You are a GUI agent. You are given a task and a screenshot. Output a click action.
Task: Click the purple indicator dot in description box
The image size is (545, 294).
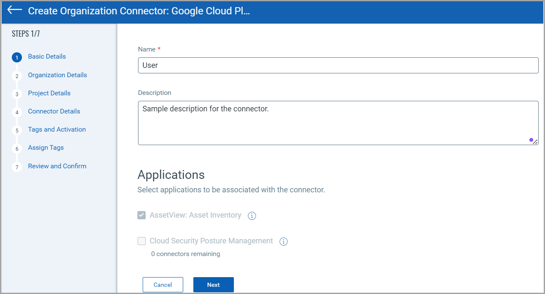click(x=531, y=139)
